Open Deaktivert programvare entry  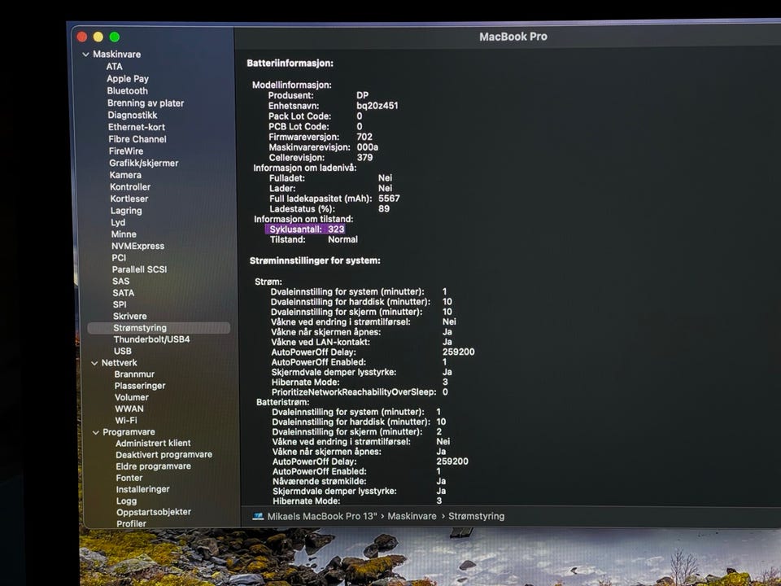click(164, 455)
